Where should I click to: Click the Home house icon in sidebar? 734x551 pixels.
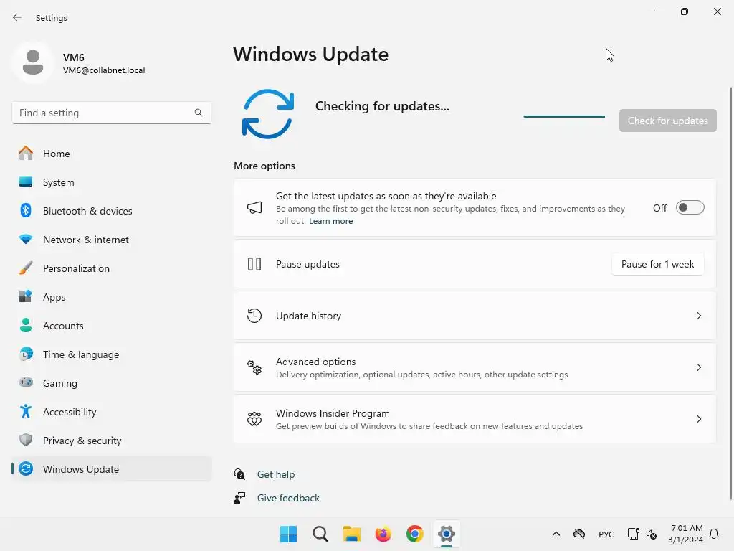coord(26,154)
